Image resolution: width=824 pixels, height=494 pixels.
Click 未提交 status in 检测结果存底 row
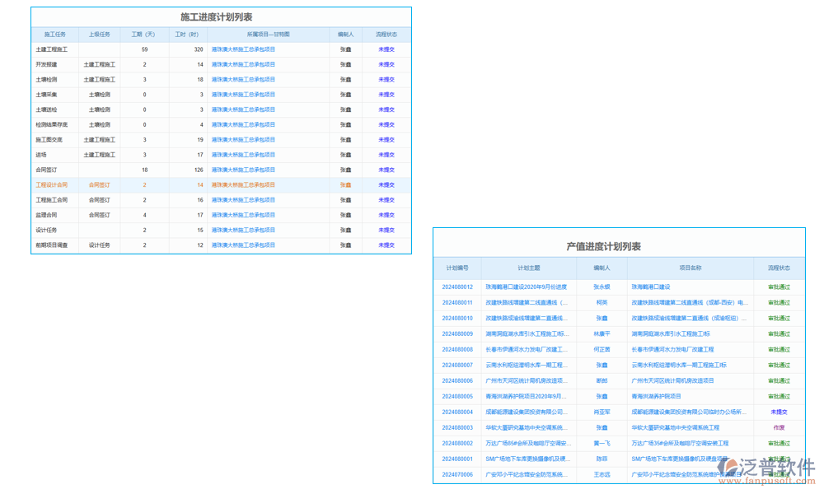386,125
